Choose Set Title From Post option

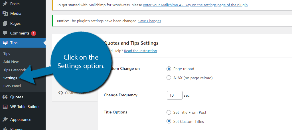169,112
